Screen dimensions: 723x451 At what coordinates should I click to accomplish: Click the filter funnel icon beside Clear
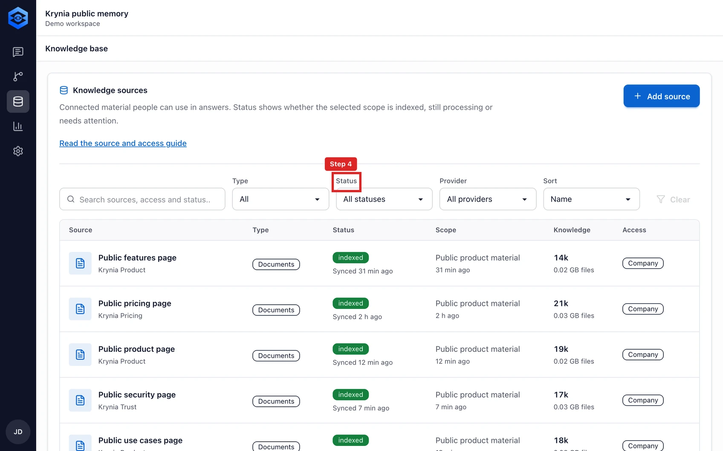(661, 200)
